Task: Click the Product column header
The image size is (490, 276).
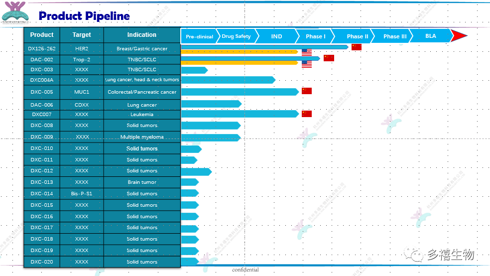Action: [x=42, y=35]
